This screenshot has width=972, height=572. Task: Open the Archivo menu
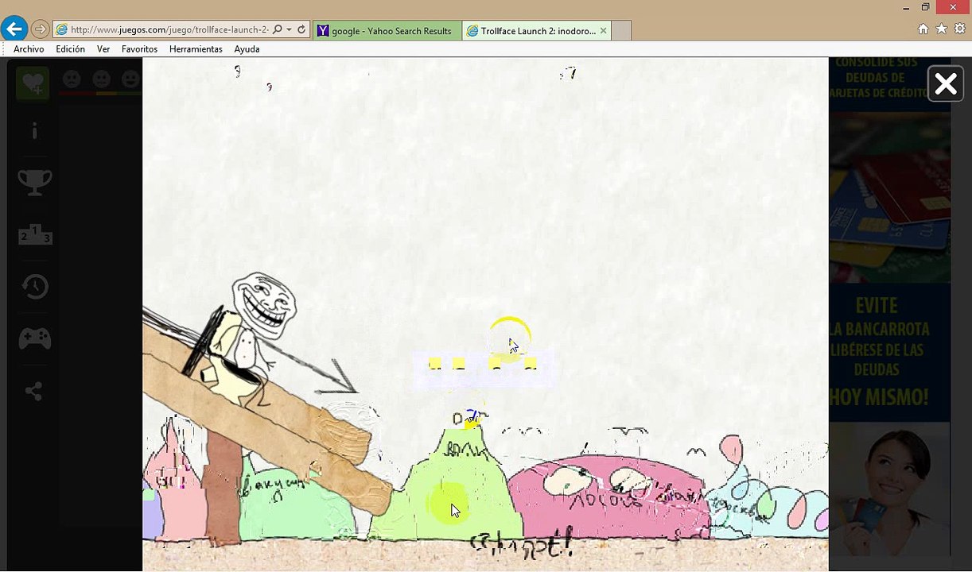pos(29,49)
